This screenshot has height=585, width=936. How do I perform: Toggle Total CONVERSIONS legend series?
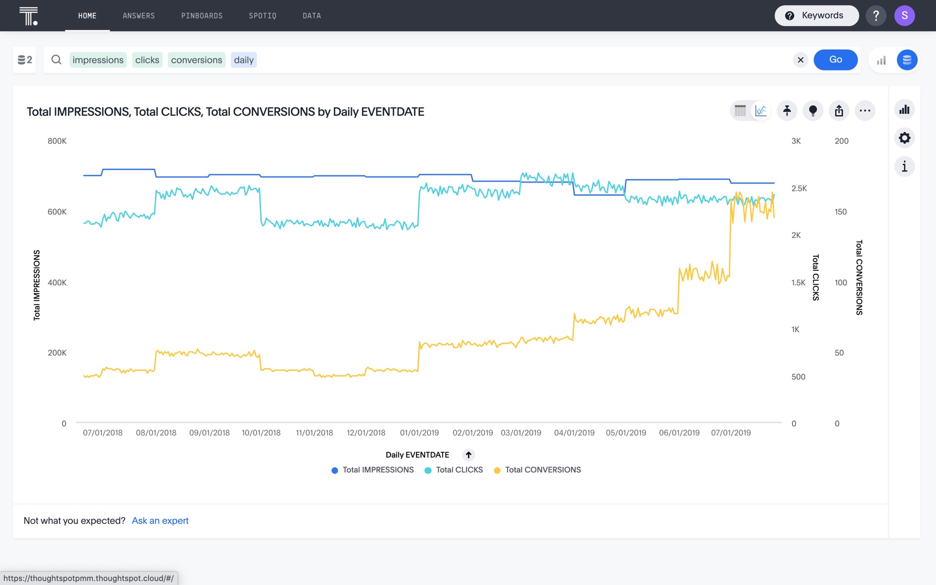537,470
